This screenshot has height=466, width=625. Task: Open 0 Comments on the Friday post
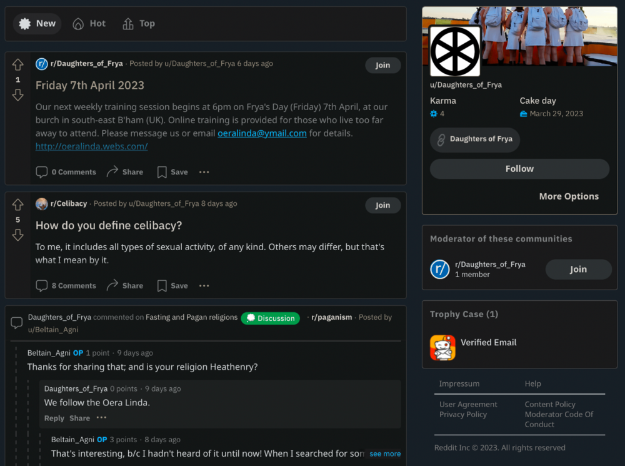tap(66, 172)
